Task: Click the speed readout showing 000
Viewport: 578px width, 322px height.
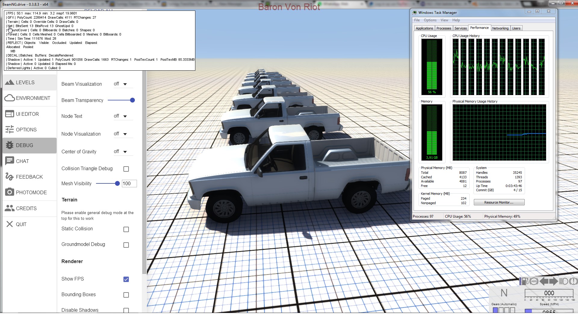Action: 549,293
